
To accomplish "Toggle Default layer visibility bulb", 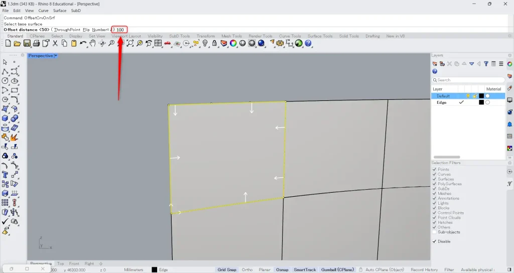I will pyautogui.click(x=468, y=96).
